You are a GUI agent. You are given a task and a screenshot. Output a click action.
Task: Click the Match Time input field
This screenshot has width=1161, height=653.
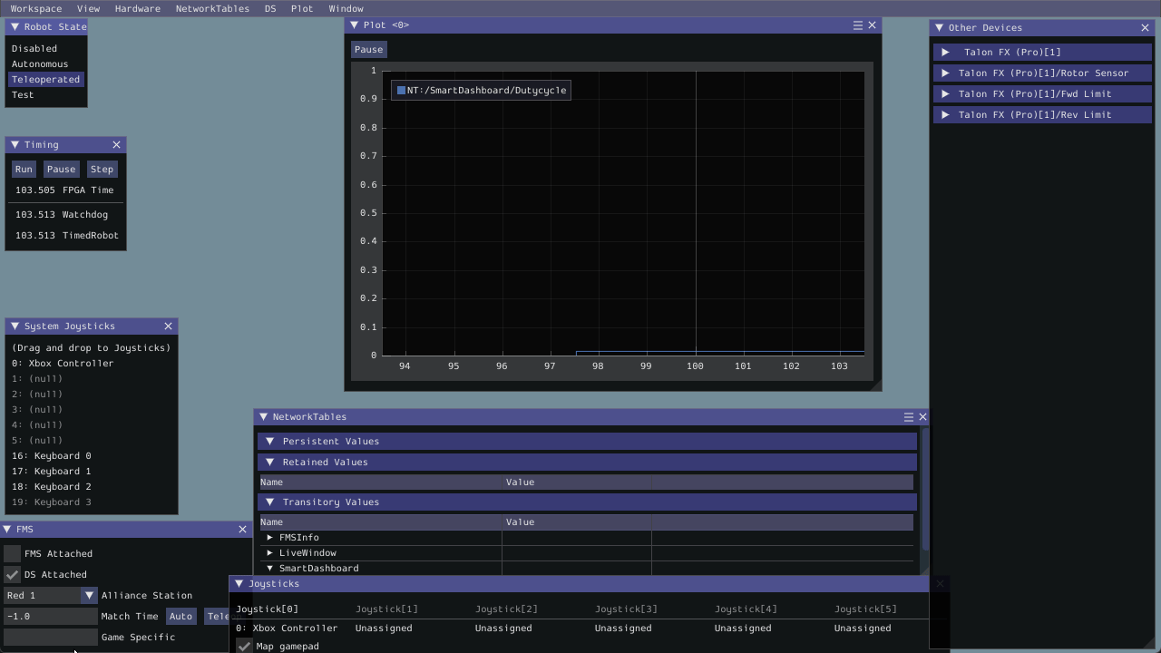(50, 616)
